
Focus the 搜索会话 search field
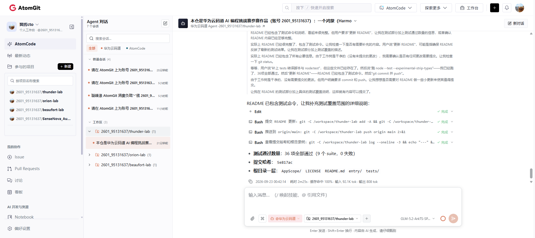[128, 38]
